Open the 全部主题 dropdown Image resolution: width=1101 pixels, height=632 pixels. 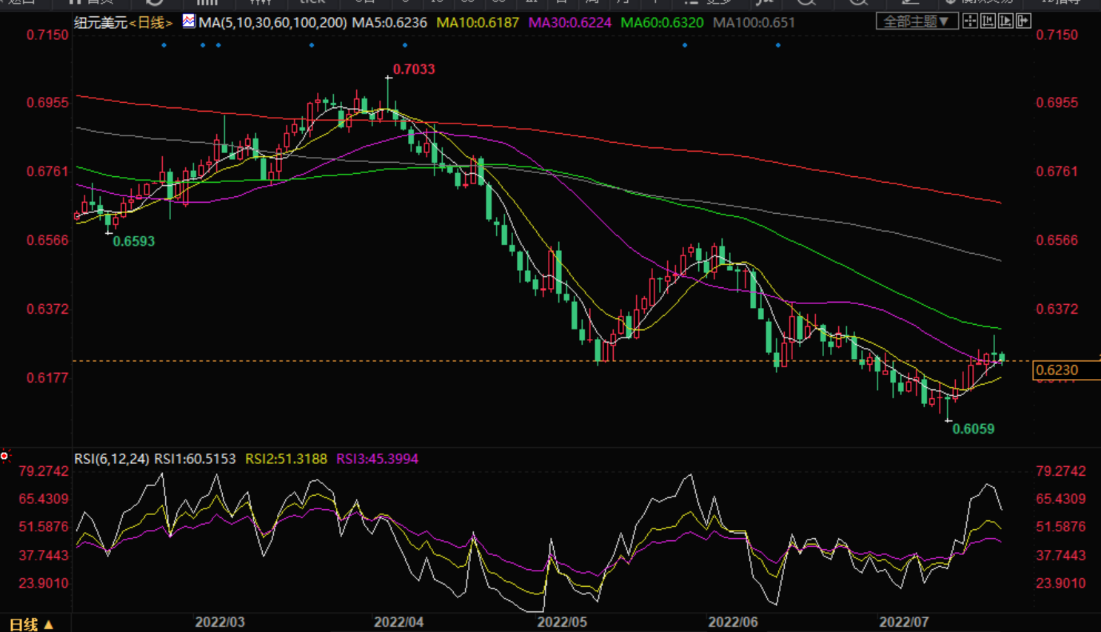(x=917, y=21)
